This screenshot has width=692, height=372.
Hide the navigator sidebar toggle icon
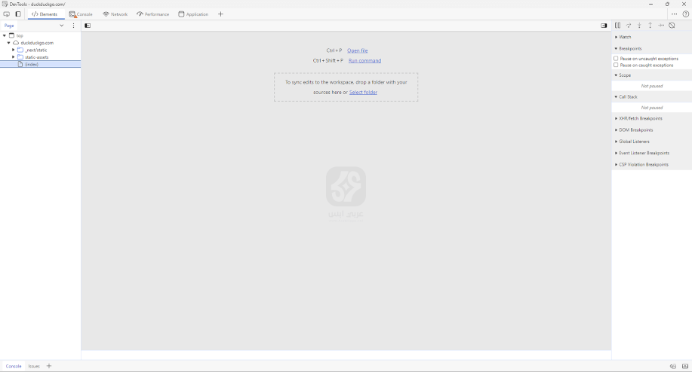(88, 26)
